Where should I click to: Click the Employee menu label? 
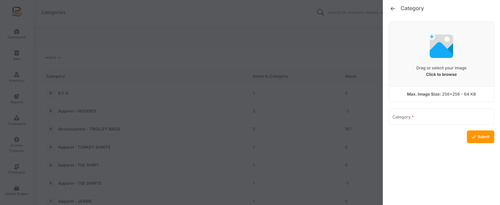click(17, 173)
